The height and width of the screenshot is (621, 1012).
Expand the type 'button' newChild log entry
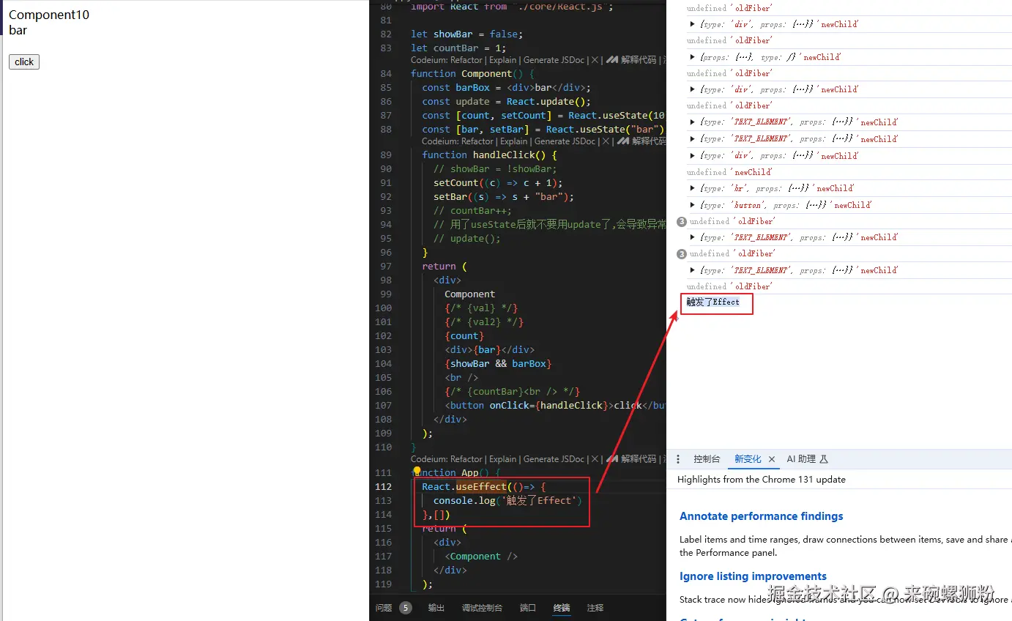pos(693,205)
